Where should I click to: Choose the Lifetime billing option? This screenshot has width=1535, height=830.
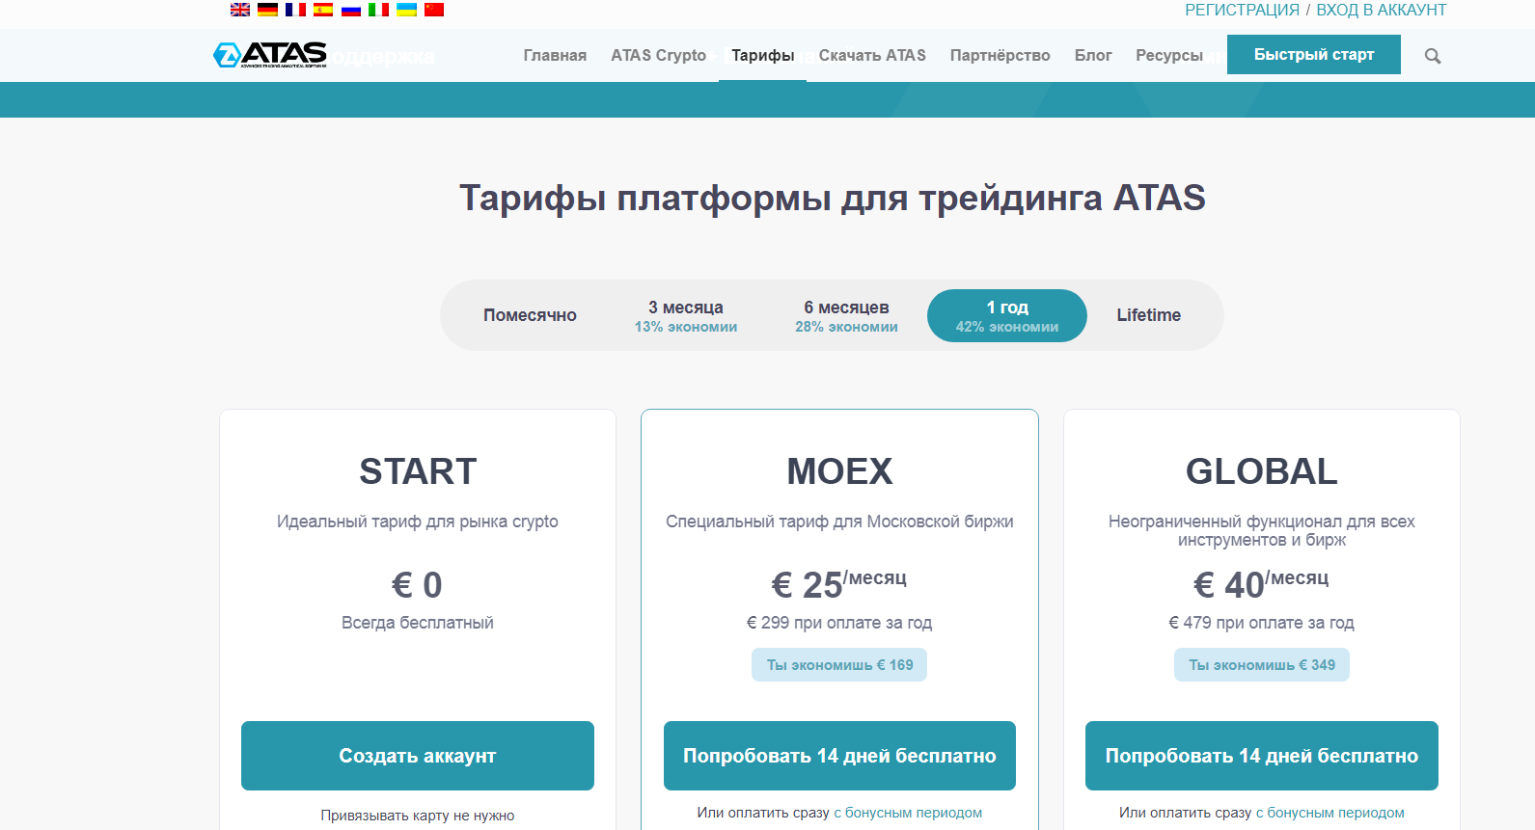pos(1149,315)
